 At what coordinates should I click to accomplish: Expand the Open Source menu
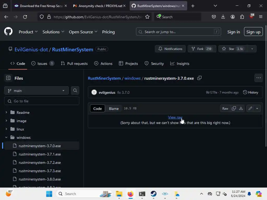83,32
